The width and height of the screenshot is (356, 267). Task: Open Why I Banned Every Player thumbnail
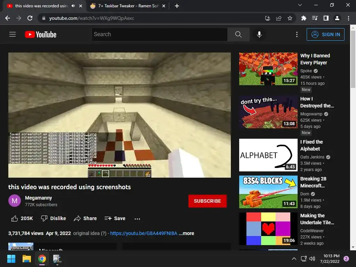point(268,69)
